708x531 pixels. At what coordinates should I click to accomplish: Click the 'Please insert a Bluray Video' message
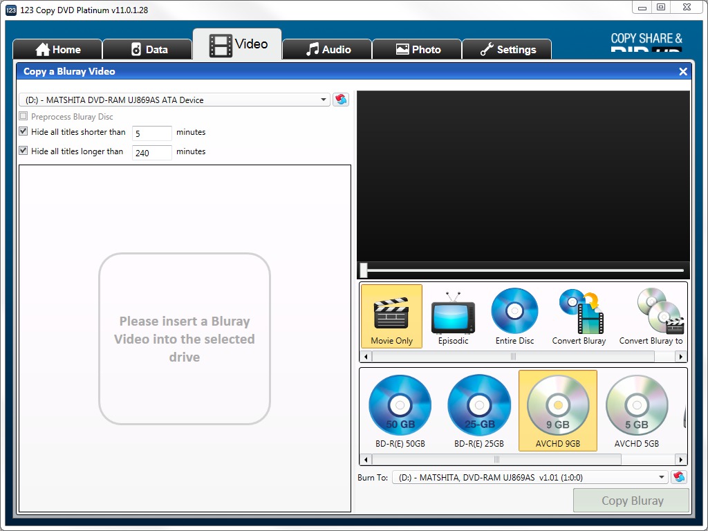click(x=184, y=339)
